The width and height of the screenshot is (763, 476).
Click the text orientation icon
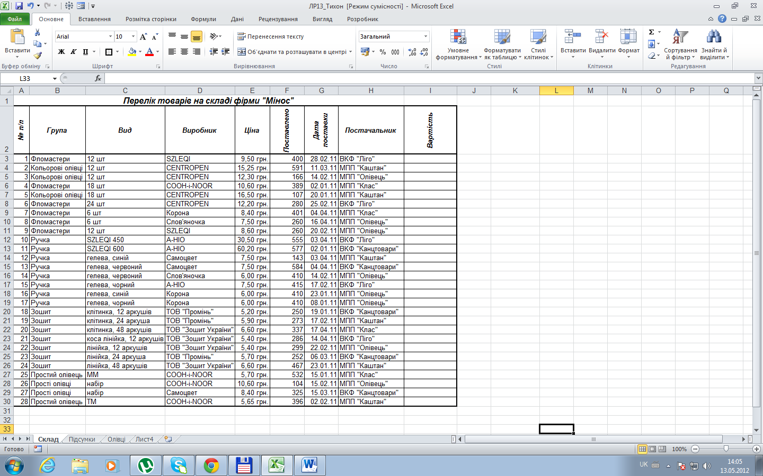point(214,36)
